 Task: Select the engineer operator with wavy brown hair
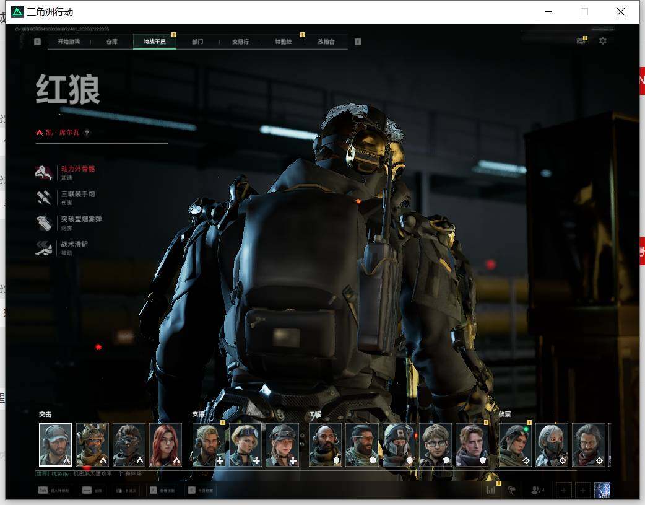click(x=472, y=445)
